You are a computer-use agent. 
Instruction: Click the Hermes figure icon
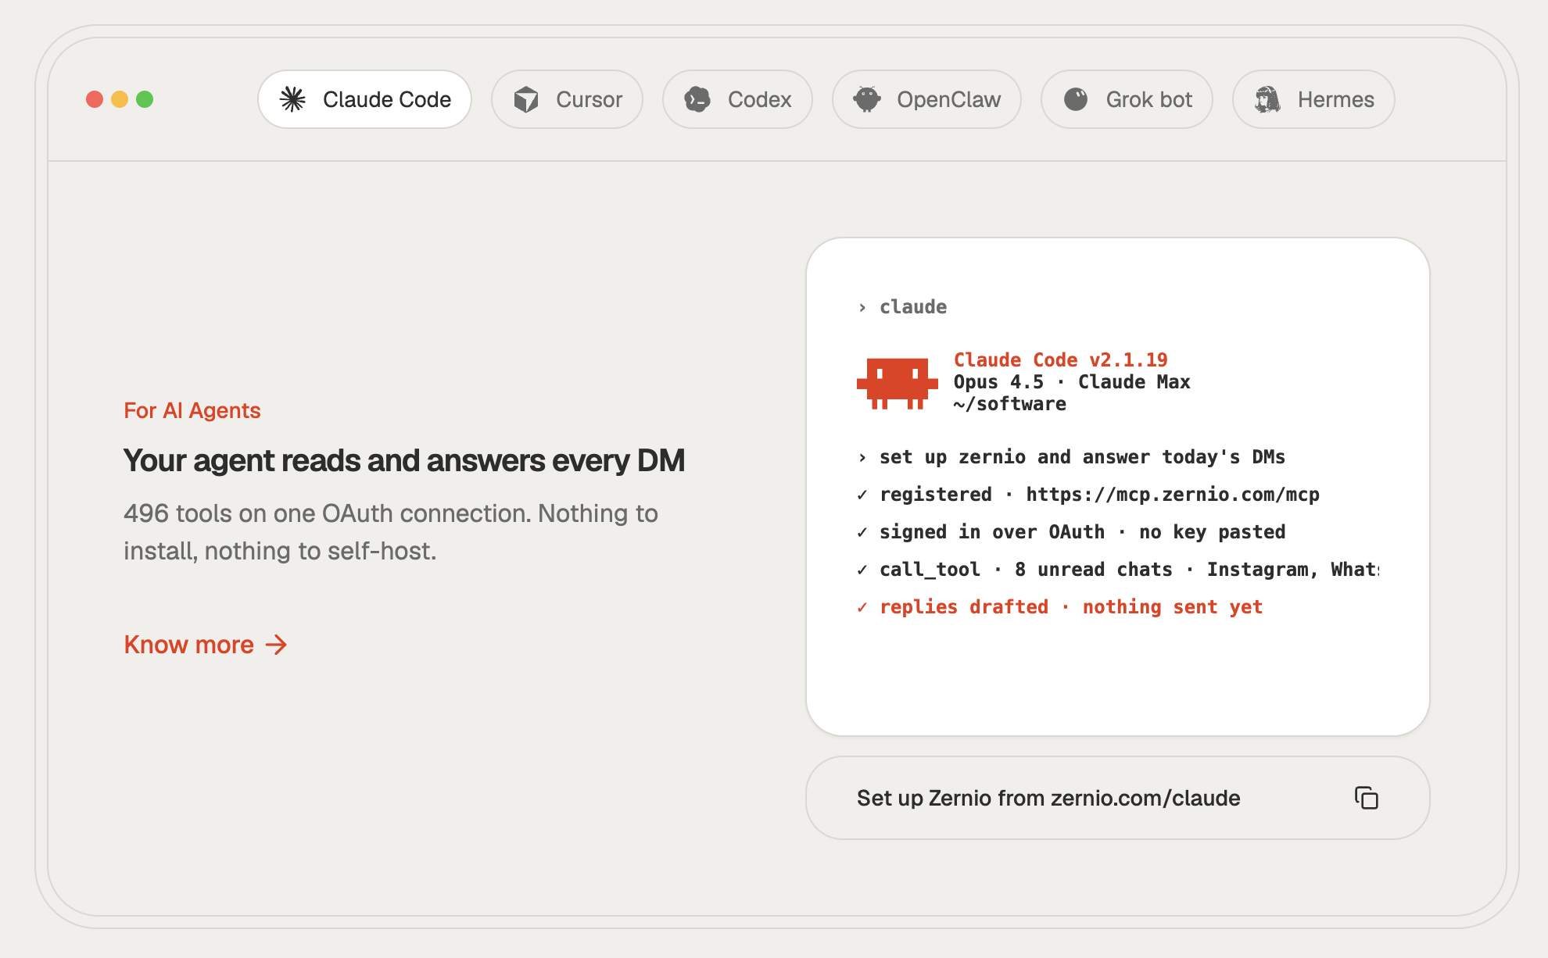pos(1267,99)
